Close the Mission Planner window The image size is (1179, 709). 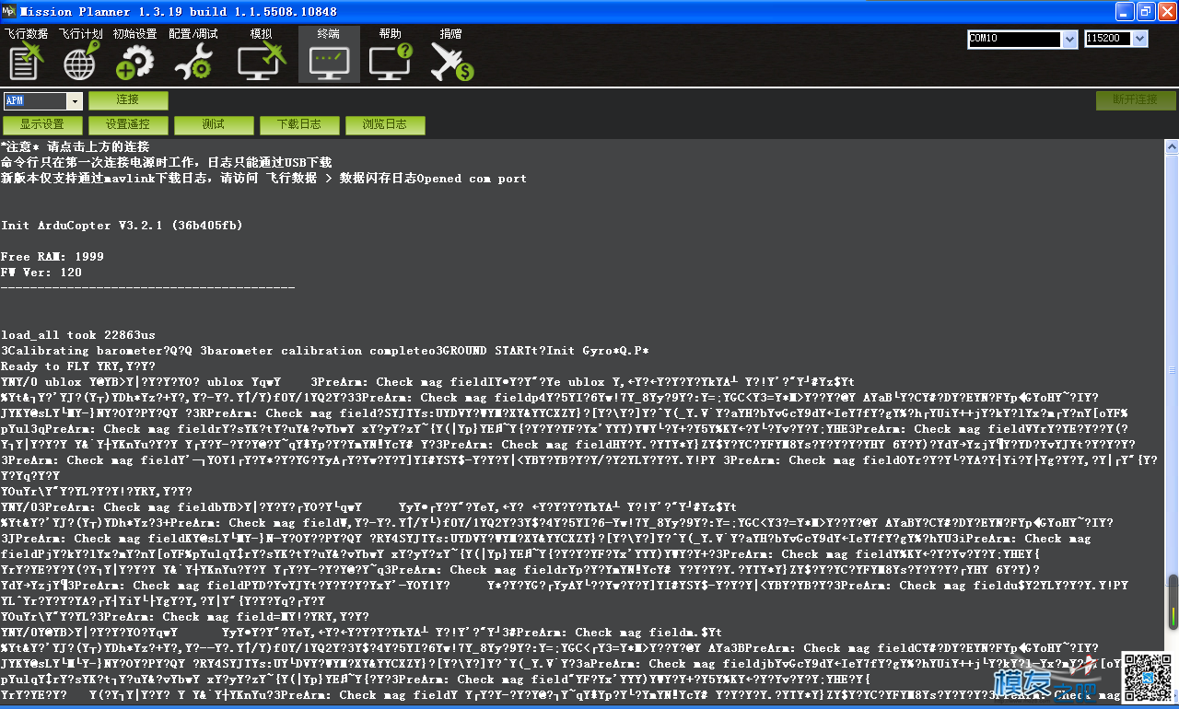1166,11
